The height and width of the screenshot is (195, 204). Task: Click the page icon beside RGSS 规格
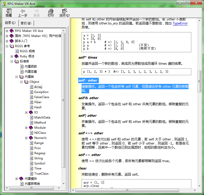(x=17, y=51)
